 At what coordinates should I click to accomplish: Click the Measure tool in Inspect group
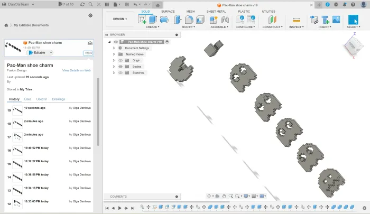point(296,20)
